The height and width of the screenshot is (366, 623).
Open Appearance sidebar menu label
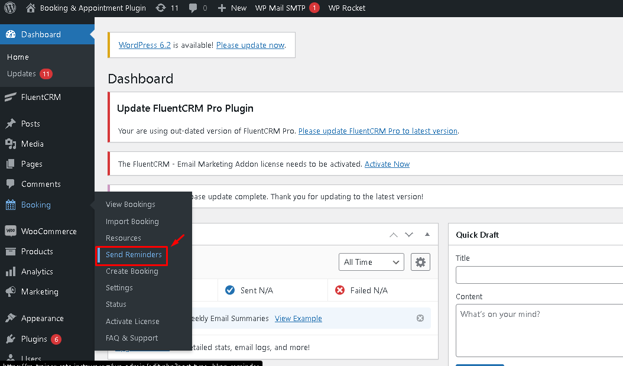(43, 318)
